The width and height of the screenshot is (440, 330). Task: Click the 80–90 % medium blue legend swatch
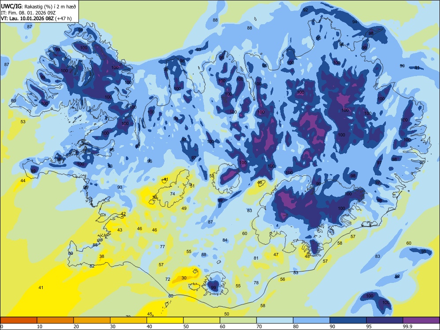[x=312, y=320]
